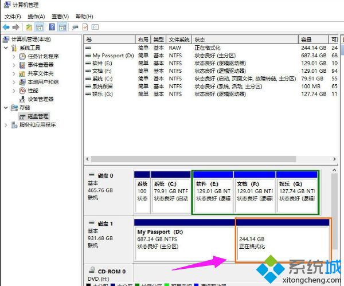Select the 软件 (E:) partition block
Image resolution: width=344 pixels, height=286 pixels.
[x=213, y=193]
